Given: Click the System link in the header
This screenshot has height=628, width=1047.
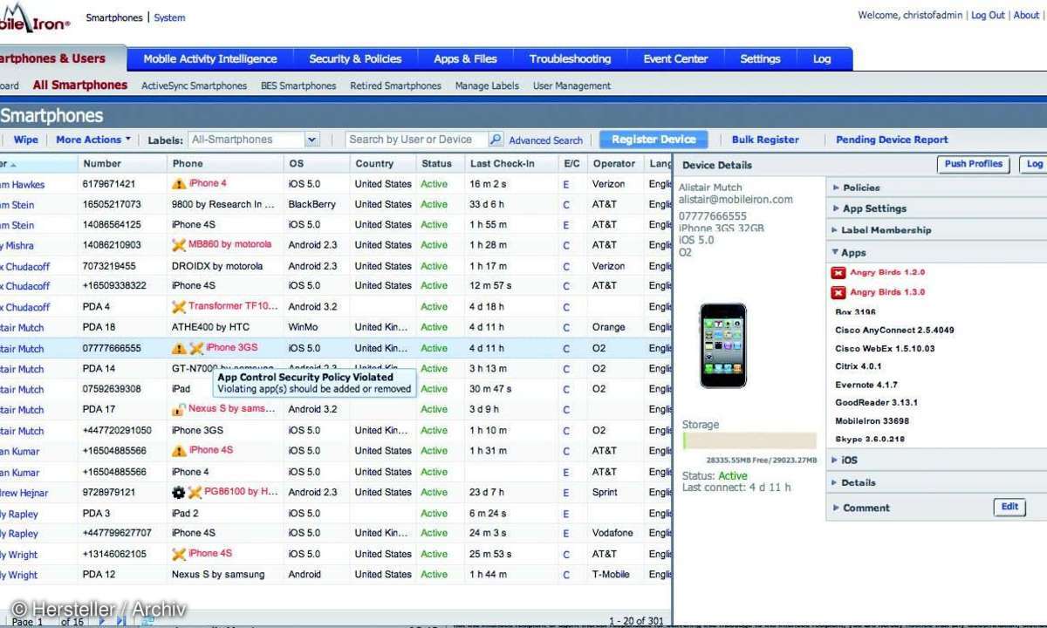Looking at the screenshot, I should coord(169,17).
